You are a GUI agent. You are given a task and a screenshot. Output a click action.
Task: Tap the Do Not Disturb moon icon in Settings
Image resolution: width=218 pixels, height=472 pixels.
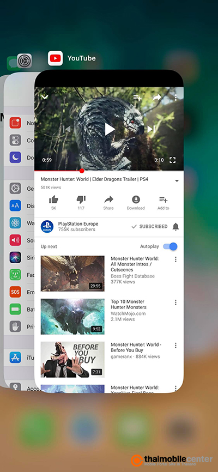[x=15, y=157]
